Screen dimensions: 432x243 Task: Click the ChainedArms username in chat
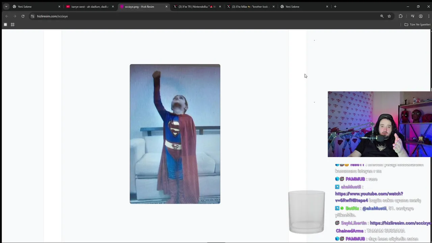click(x=350, y=231)
